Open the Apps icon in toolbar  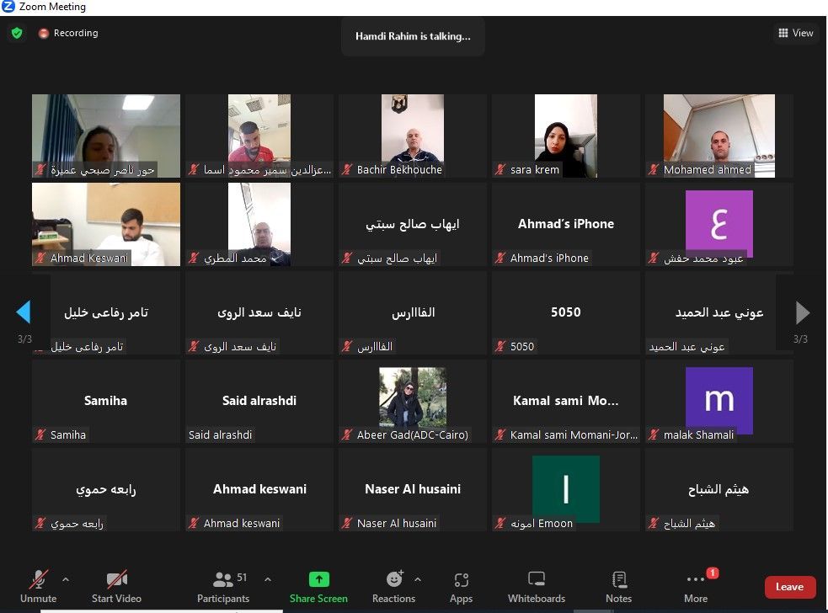click(461, 580)
